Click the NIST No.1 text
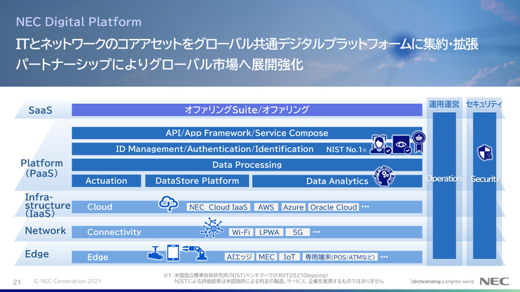The image size is (520, 292). (346, 150)
